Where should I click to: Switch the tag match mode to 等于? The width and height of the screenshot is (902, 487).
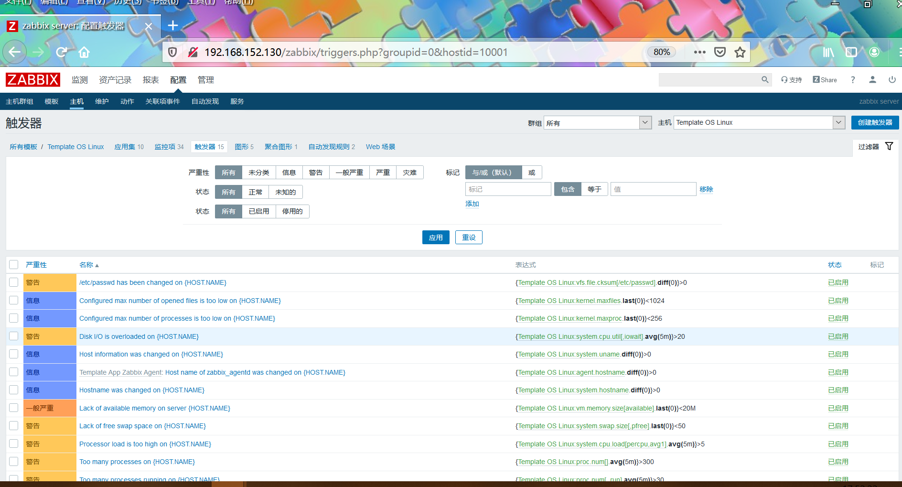pos(594,189)
